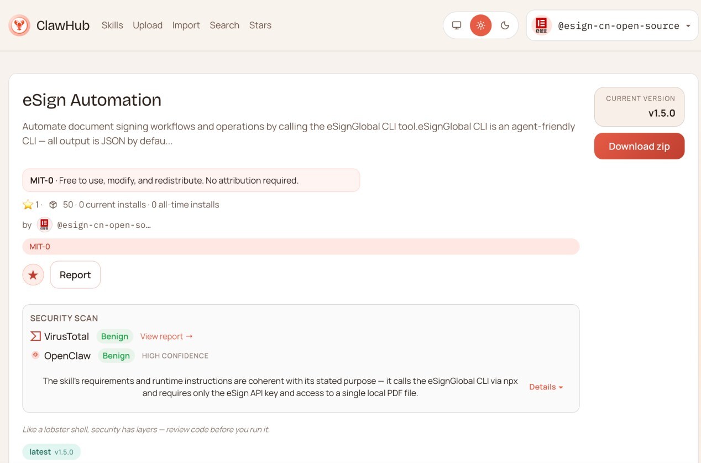Open the VirusTotal View report link
This screenshot has width=701, height=463.
(166, 336)
